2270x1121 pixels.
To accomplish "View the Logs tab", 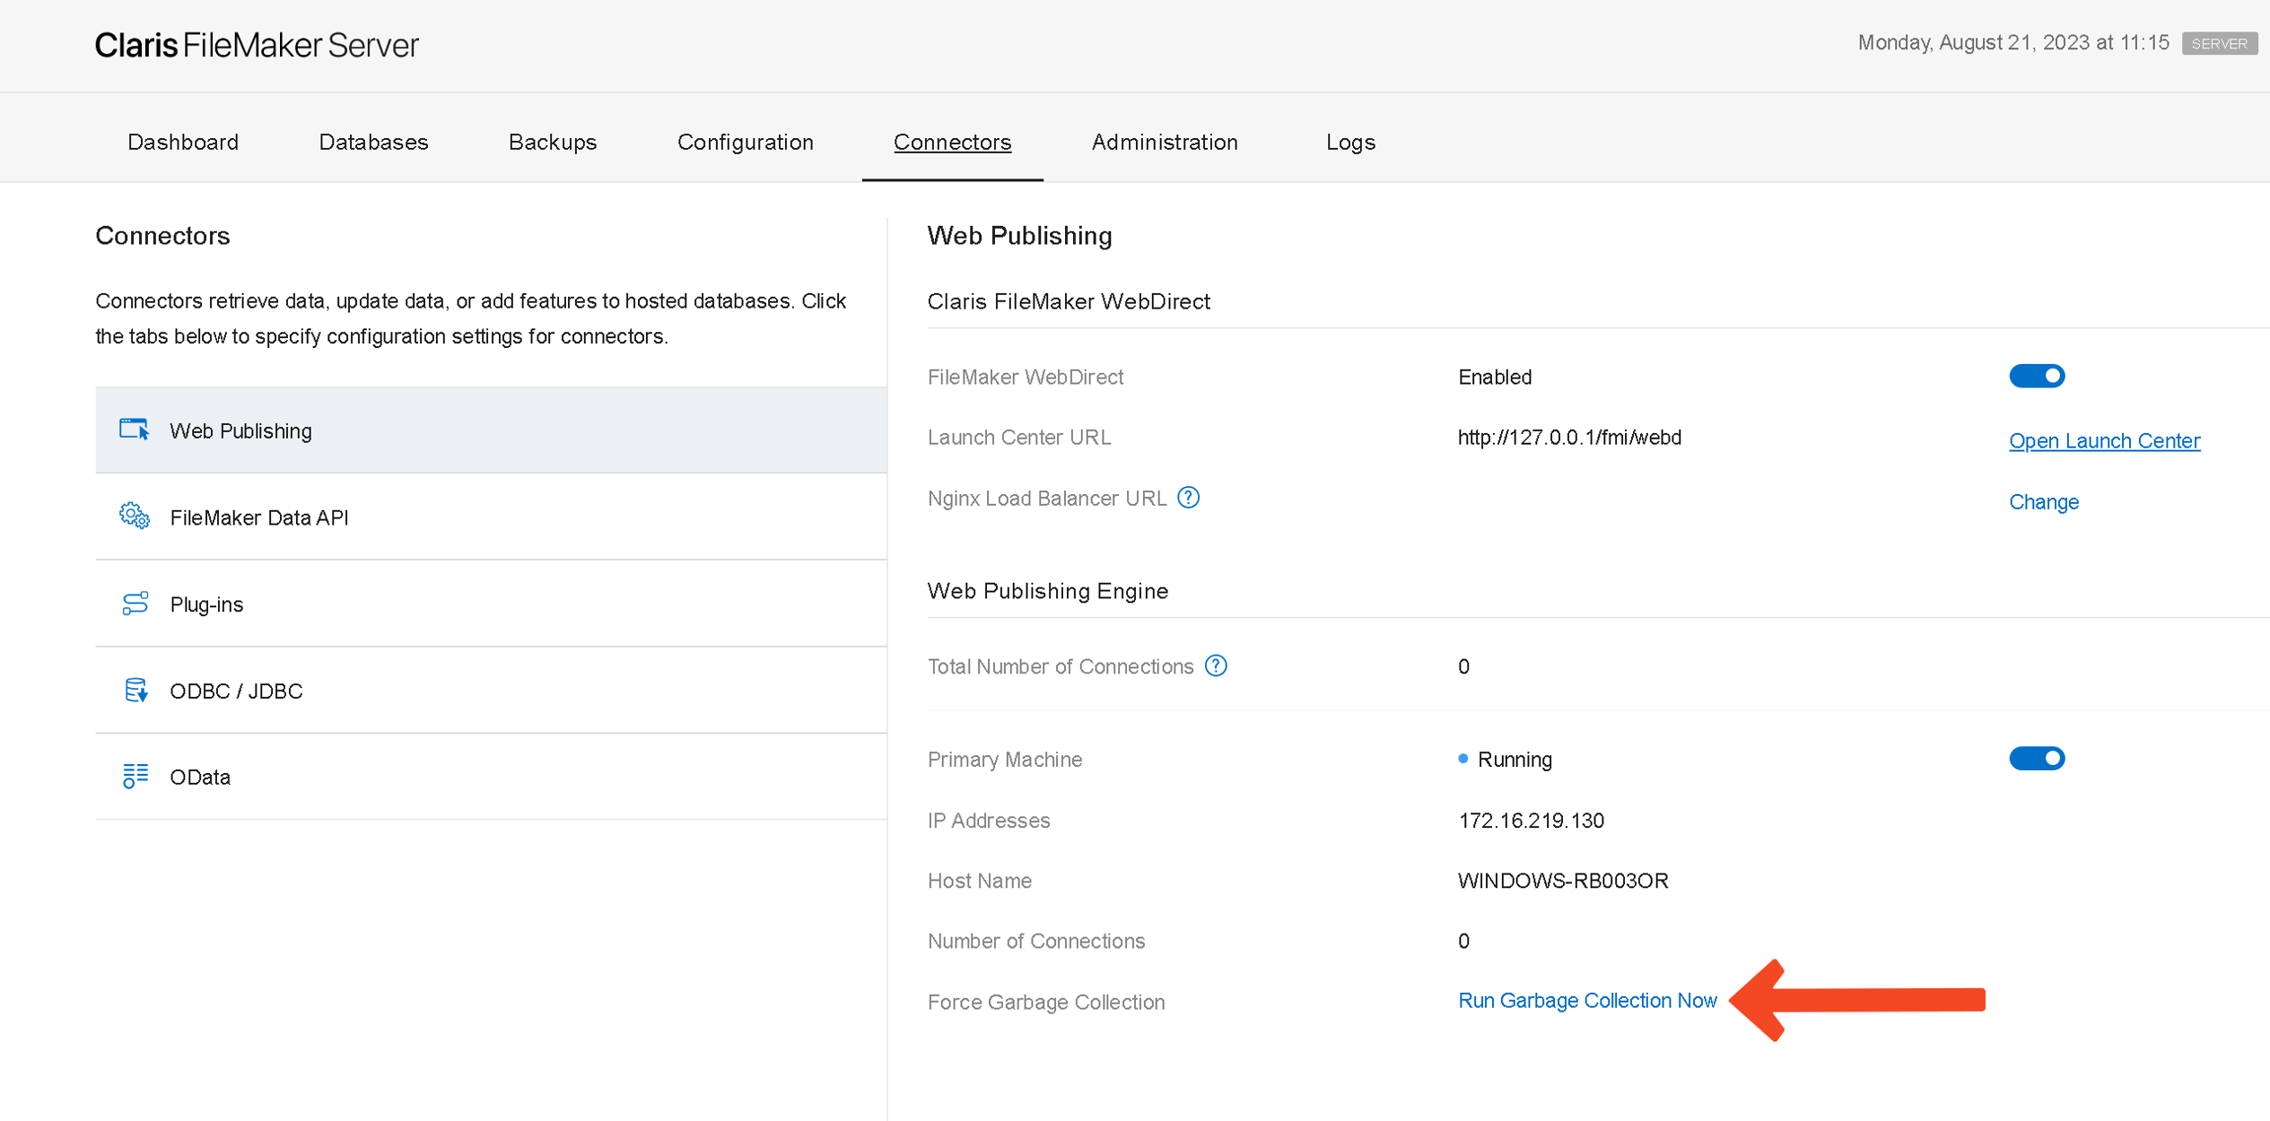I will click(x=1350, y=142).
